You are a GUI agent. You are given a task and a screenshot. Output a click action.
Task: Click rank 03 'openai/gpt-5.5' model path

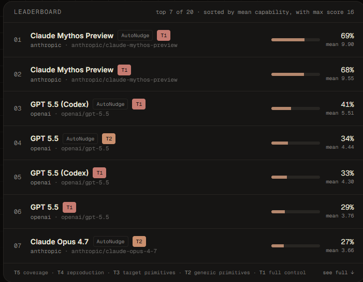[x=85, y=114]
